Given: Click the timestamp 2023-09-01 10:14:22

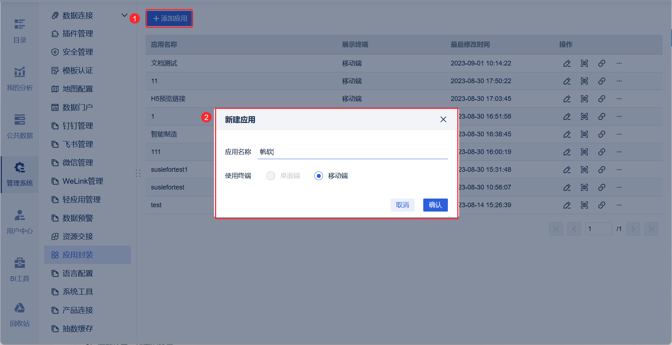Looking at the screenshot, I should pyautogui.click(x=481, y=63).
